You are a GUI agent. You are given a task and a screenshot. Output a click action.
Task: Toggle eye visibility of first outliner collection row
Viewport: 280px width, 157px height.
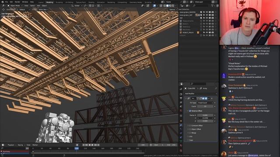tap(207, 12)
